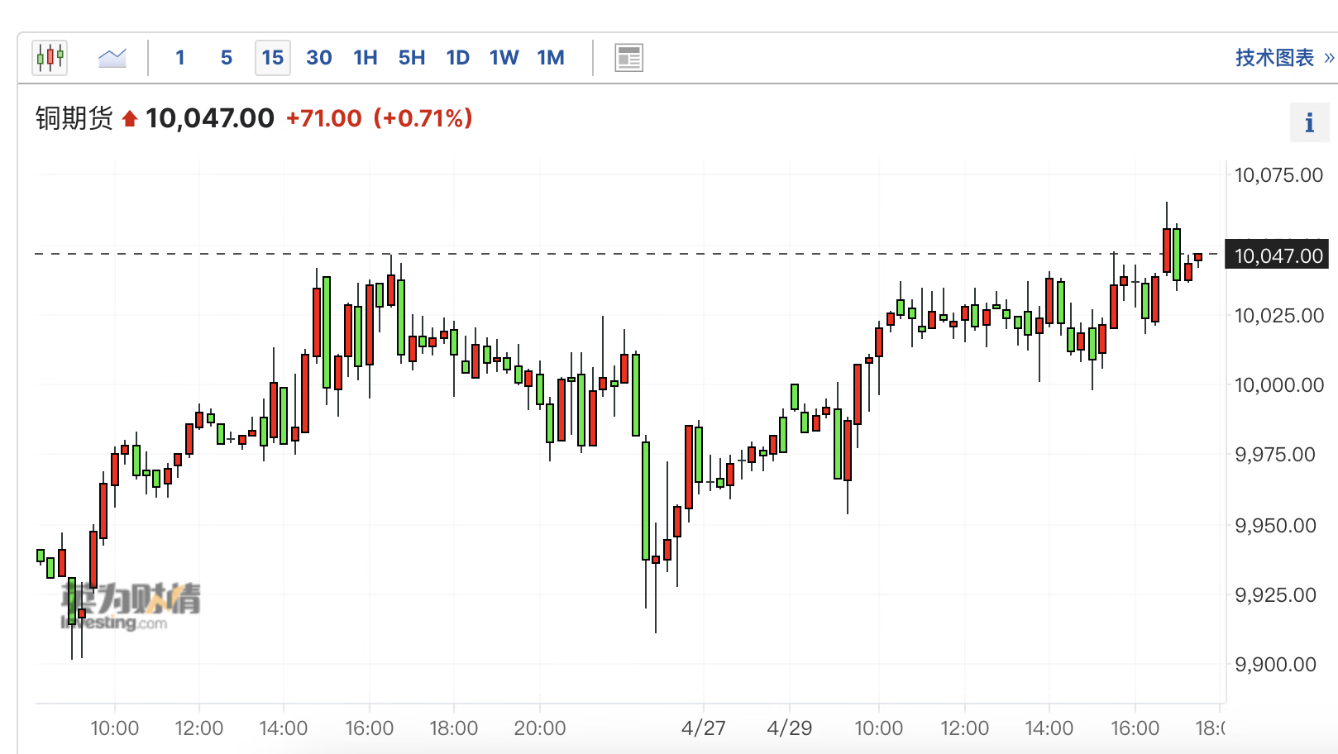Open the data table view icon
This screenshot has width=1338, height=754.
point(628,58)
